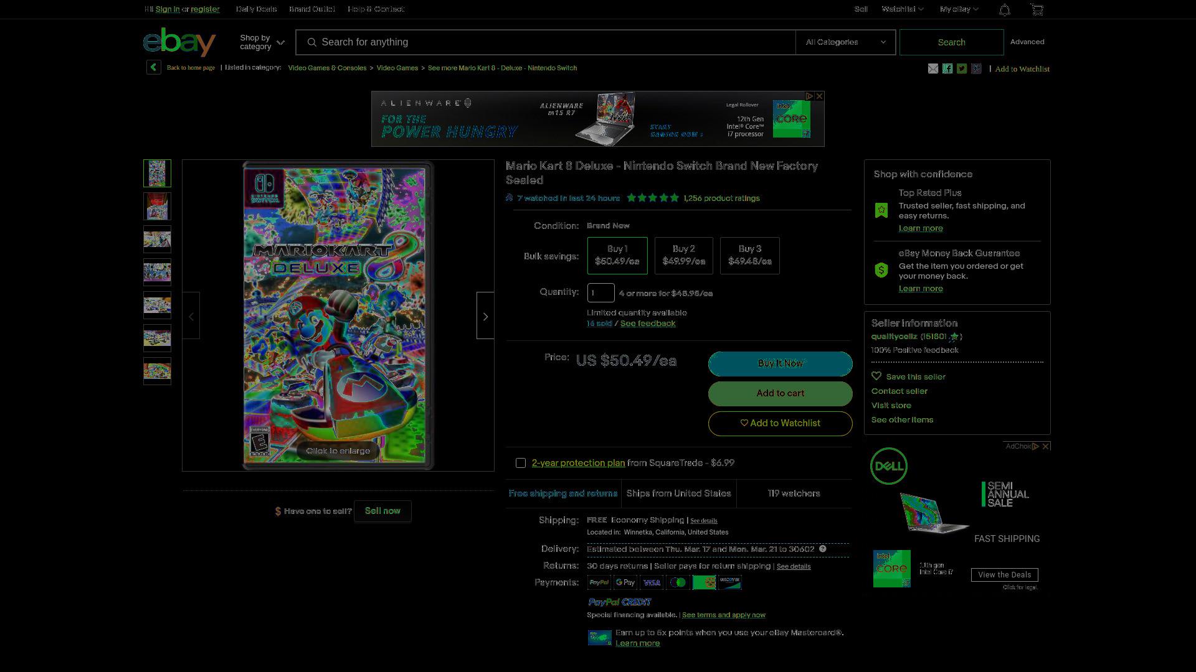The height and width of the screenshot is (672, 1196).
Task: Open the shopping cart icon
Action: click(x=1037, y=9)
